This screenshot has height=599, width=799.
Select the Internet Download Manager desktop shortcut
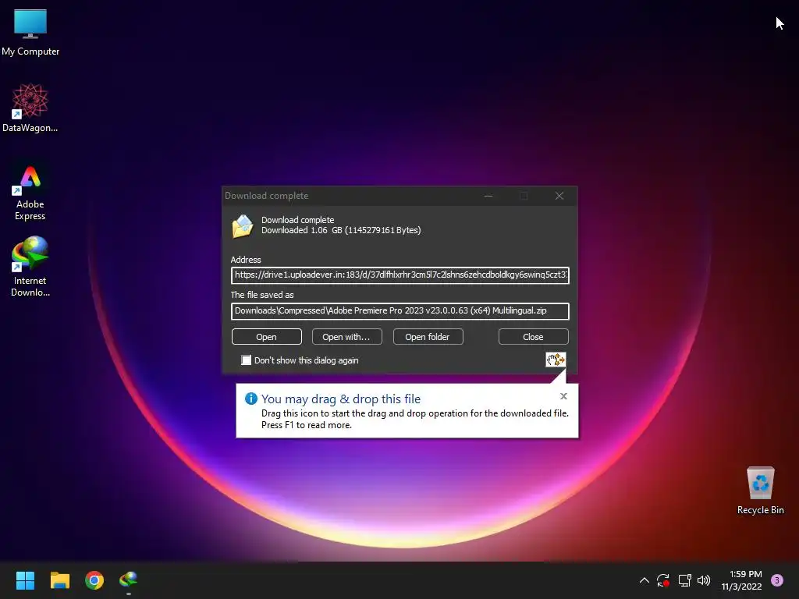30,266
